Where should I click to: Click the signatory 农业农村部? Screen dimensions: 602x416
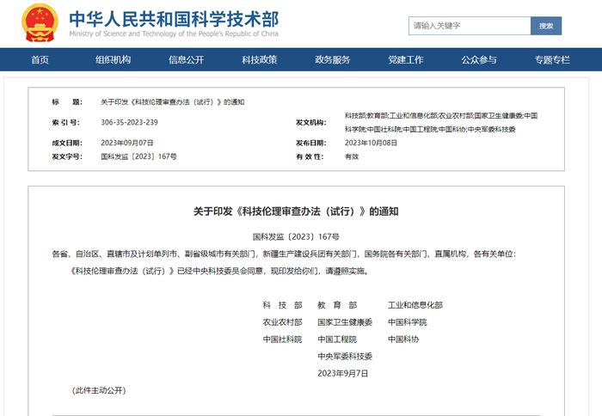(282, 322)
